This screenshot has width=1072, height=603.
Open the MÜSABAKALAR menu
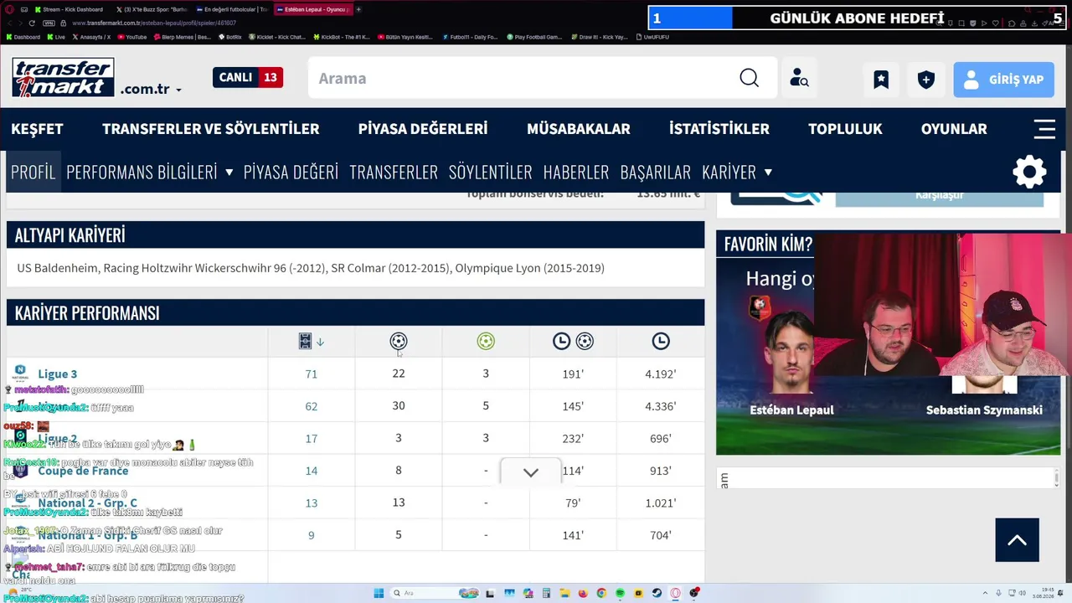coord(579,129)
